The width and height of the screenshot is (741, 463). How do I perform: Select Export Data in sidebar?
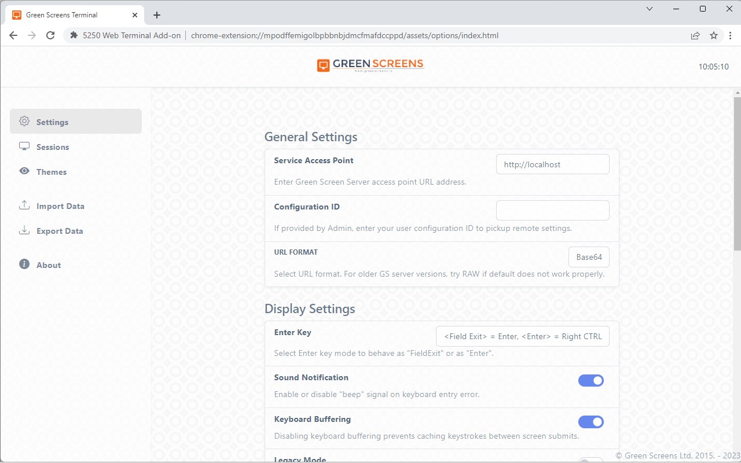[76, 230]
